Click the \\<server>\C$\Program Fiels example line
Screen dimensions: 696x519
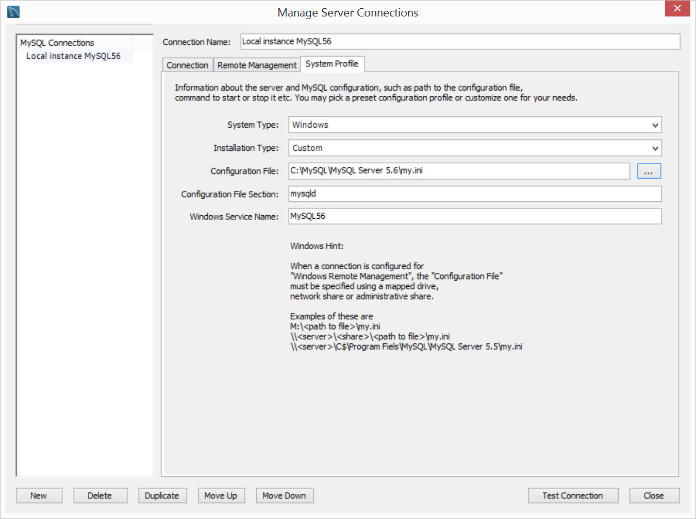tap(406, 347)
